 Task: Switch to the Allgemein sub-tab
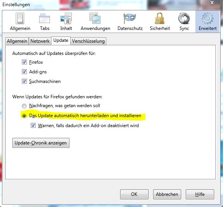click(17, 41)
